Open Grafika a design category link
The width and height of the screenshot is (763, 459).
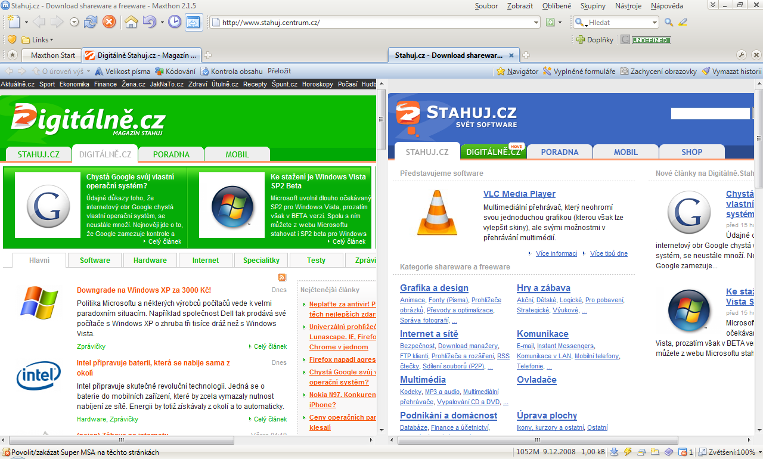click(x=434, y=288)
